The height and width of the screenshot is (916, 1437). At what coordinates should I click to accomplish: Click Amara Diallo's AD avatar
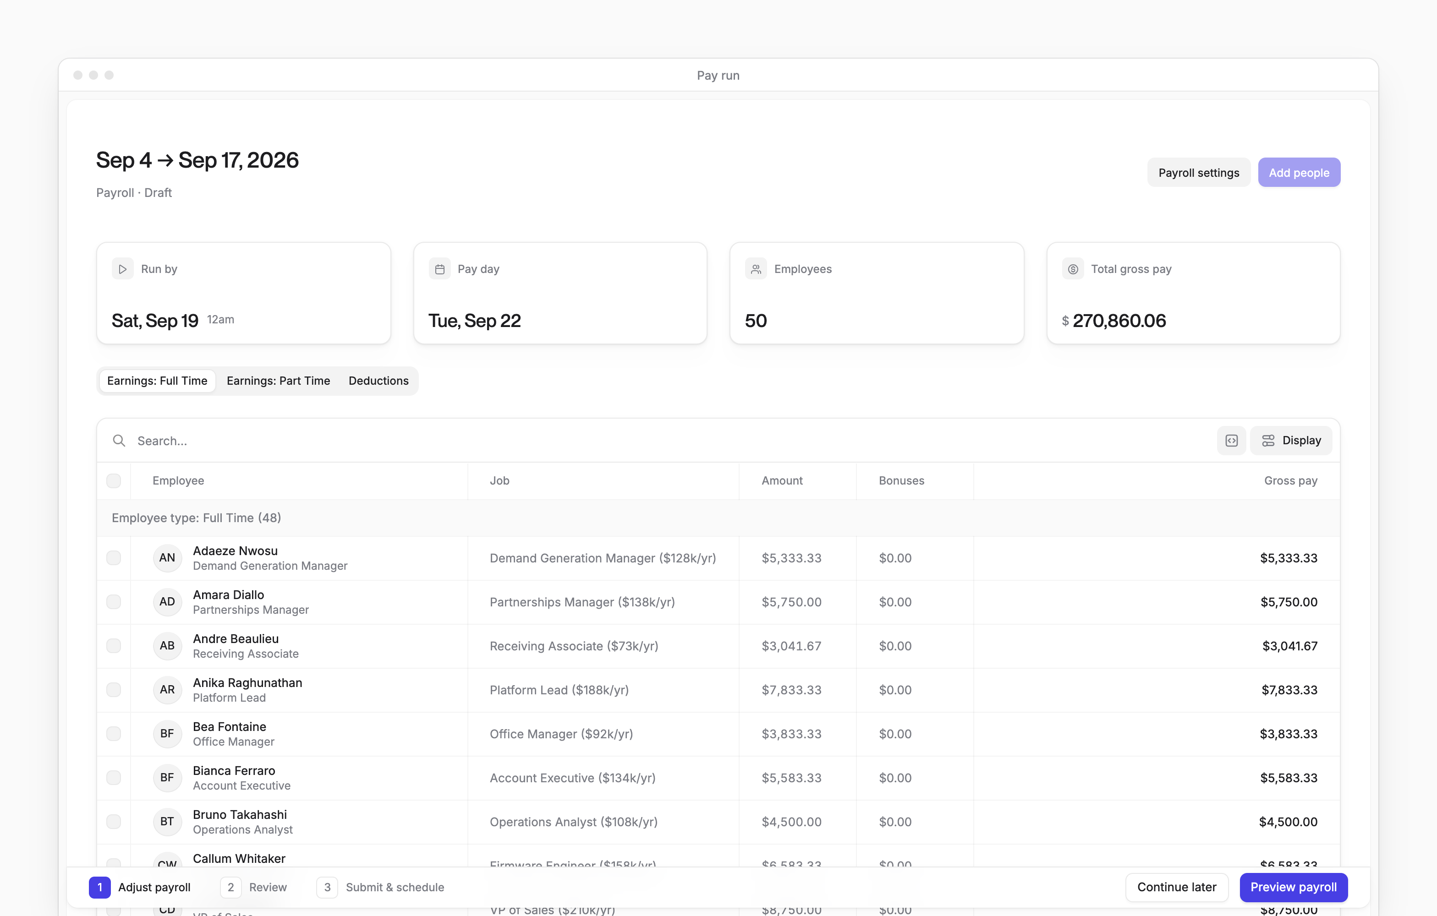click(167, 602)
